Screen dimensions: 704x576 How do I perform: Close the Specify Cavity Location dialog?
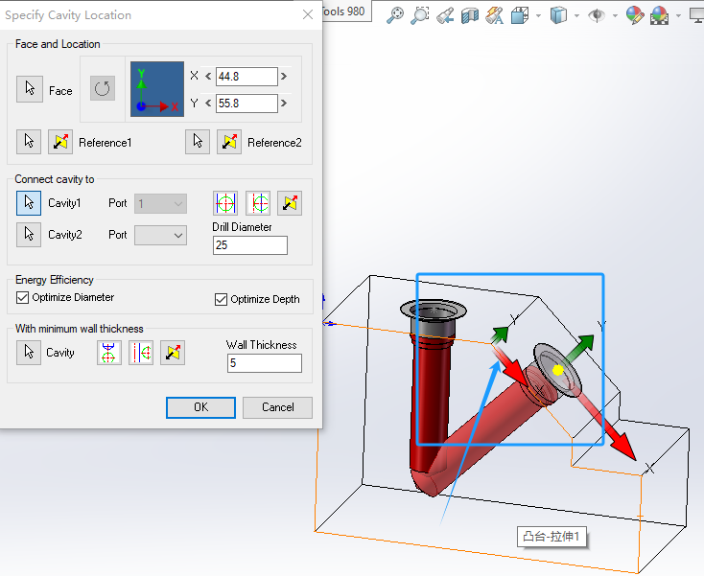click(308, 14)
